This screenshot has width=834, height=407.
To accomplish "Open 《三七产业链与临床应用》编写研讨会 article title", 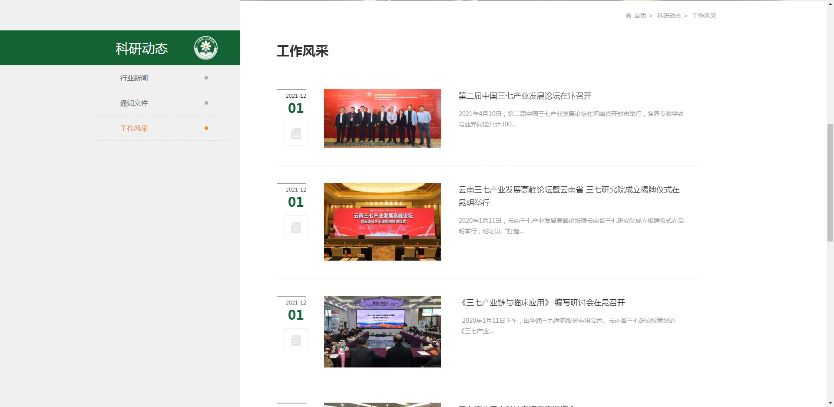I will click(542, 303).
